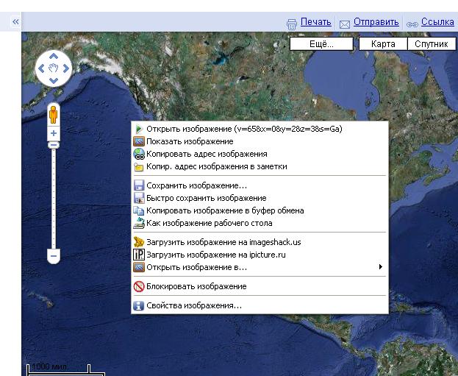458x376 pixels.
Task: Switch to Спутник satellite view
Action: point(431,44)
